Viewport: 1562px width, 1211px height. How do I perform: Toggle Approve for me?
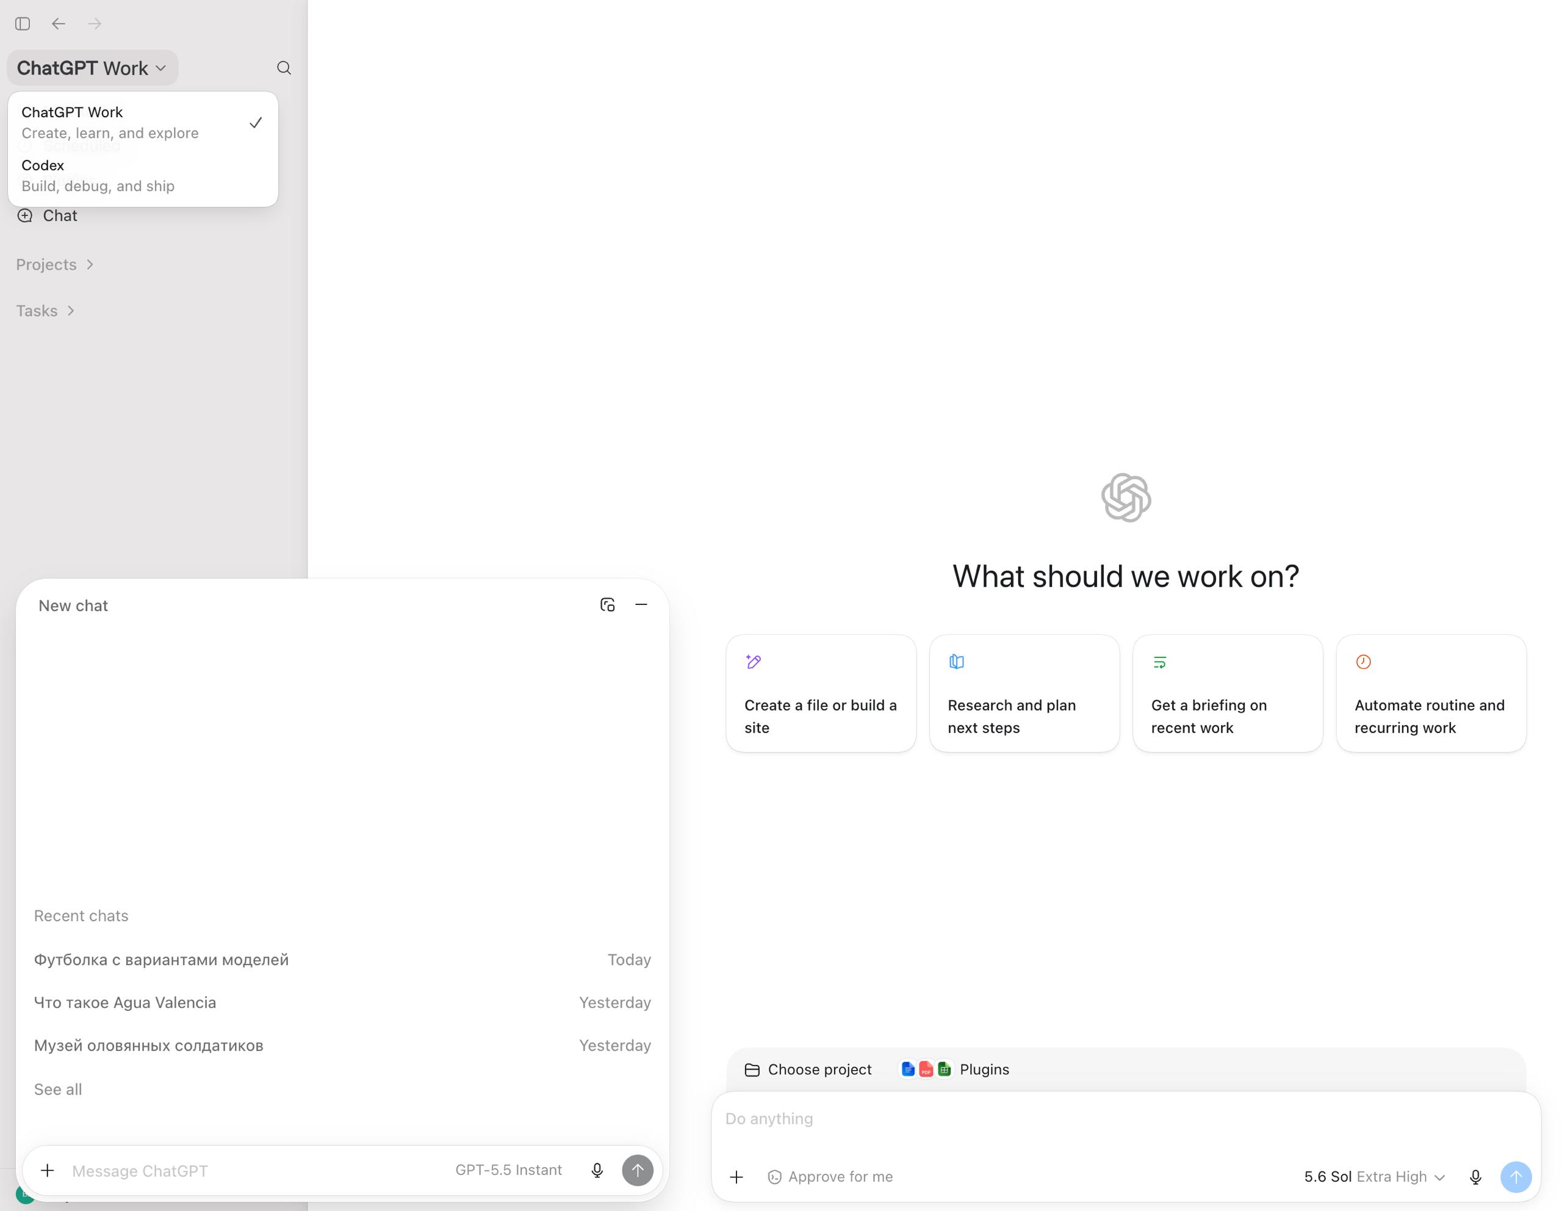pyautogui.click(x=830, y=1177)
